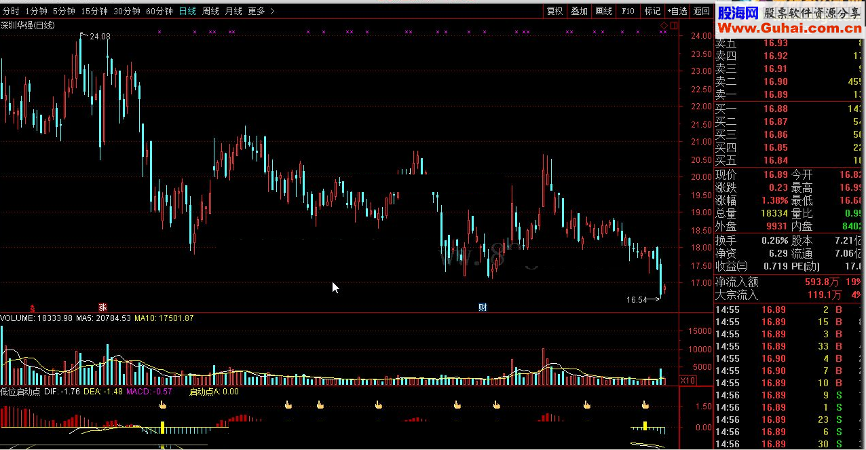
Task: Click the 卖五 ask price 16.93
Action: point(776,43)
